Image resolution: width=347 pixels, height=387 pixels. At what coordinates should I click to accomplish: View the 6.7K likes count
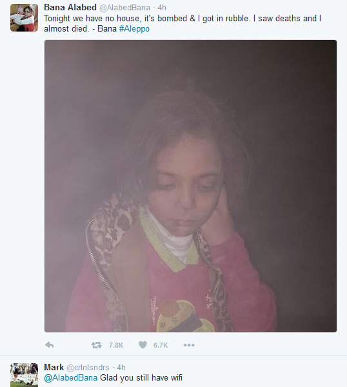(x=161, y=345)
